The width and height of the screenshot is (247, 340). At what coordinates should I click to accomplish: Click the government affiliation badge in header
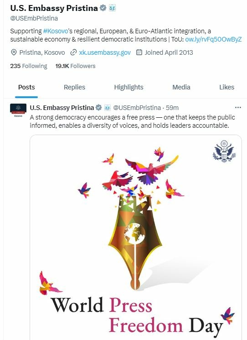[x=113, y=8]
